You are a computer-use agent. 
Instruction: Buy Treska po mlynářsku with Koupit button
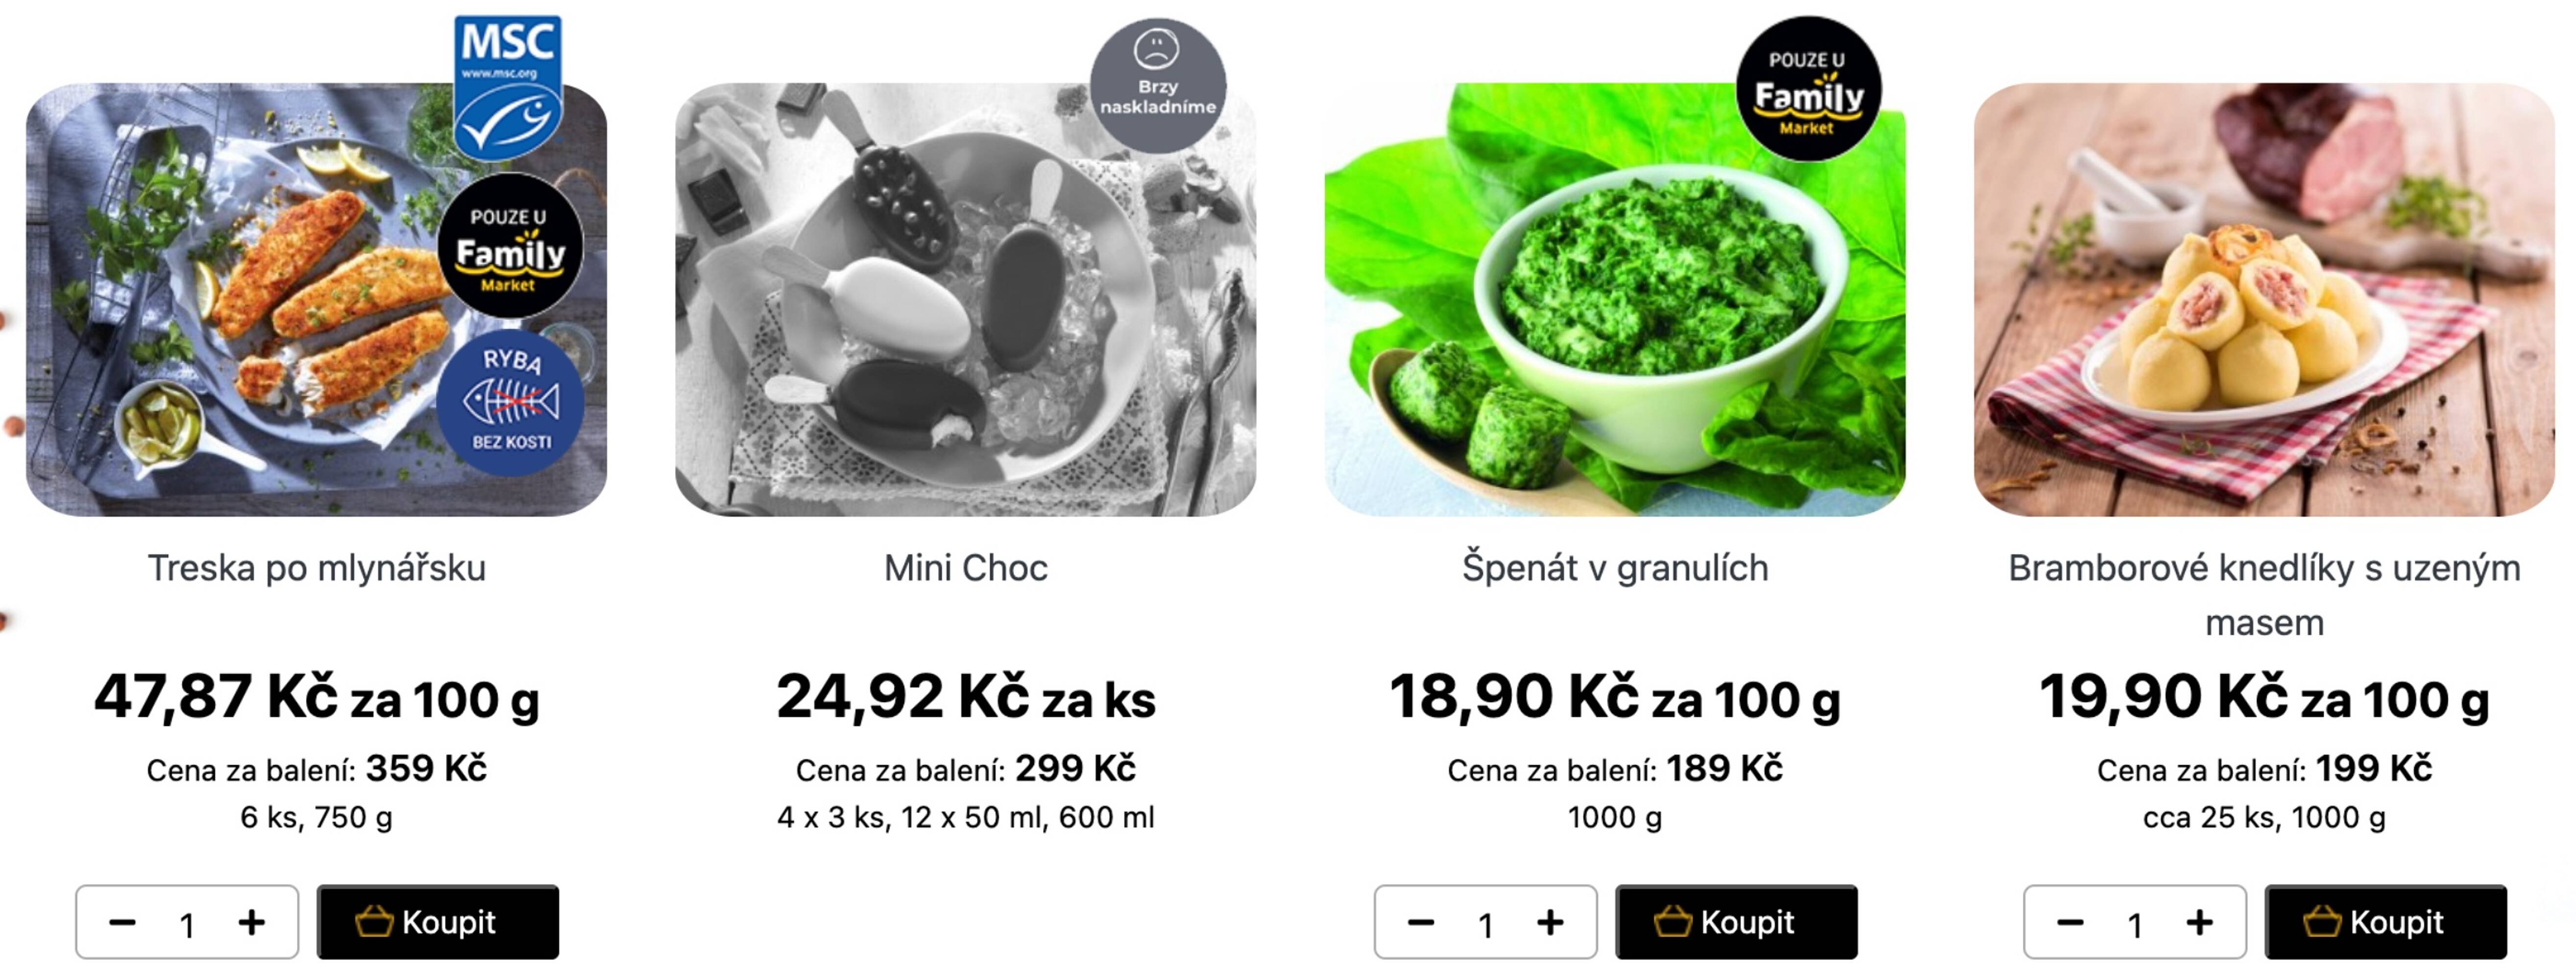pos(438,922)
